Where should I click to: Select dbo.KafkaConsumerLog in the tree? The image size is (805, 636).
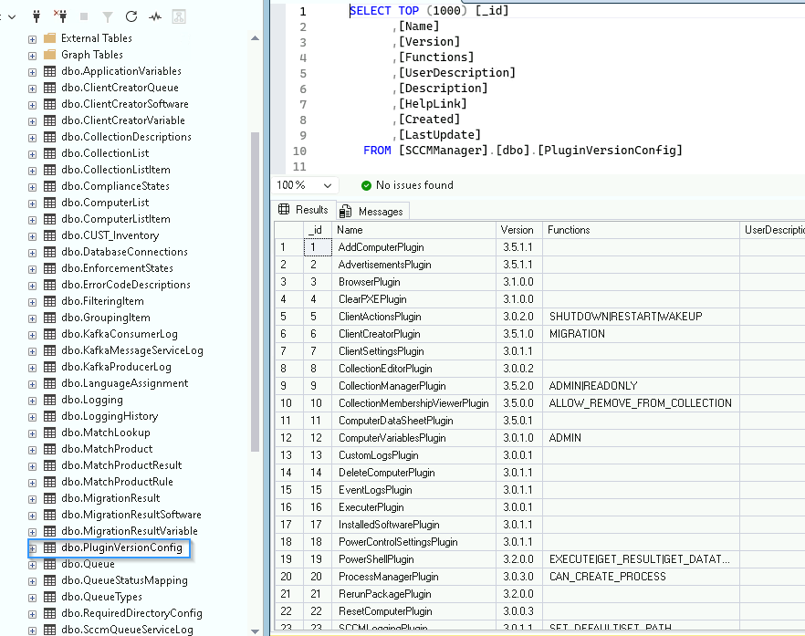[x=119, y=334]
